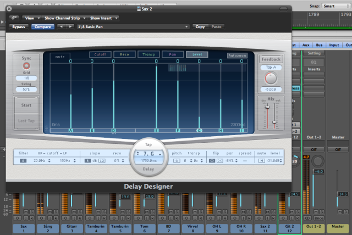The width and height of the screenshot is (352, 235).
Task: Switch to the Level view tab
Action: (197, 54)
